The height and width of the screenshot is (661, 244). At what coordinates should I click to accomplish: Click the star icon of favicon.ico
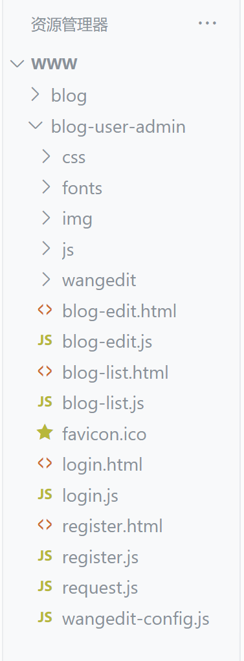tap(45, 432)
